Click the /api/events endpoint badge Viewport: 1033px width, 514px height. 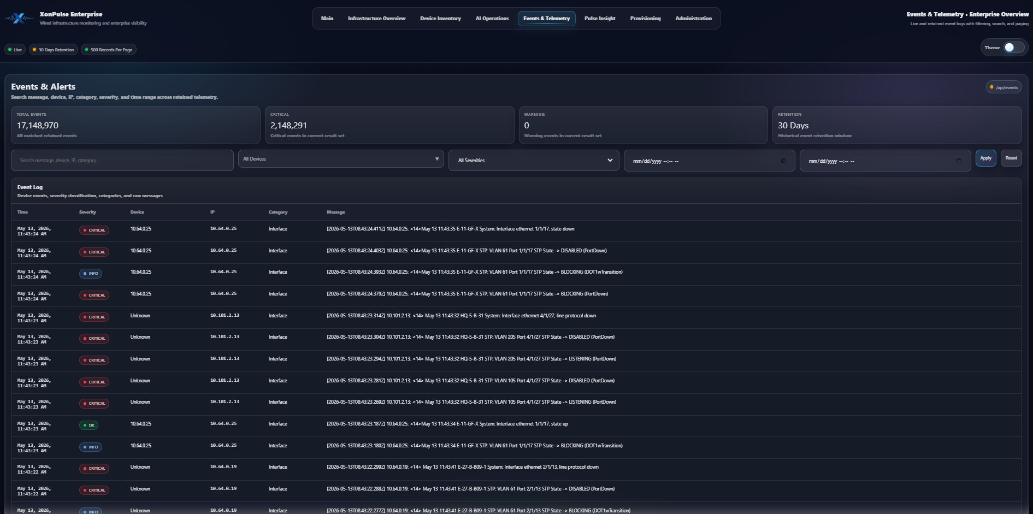point(1004,87)
